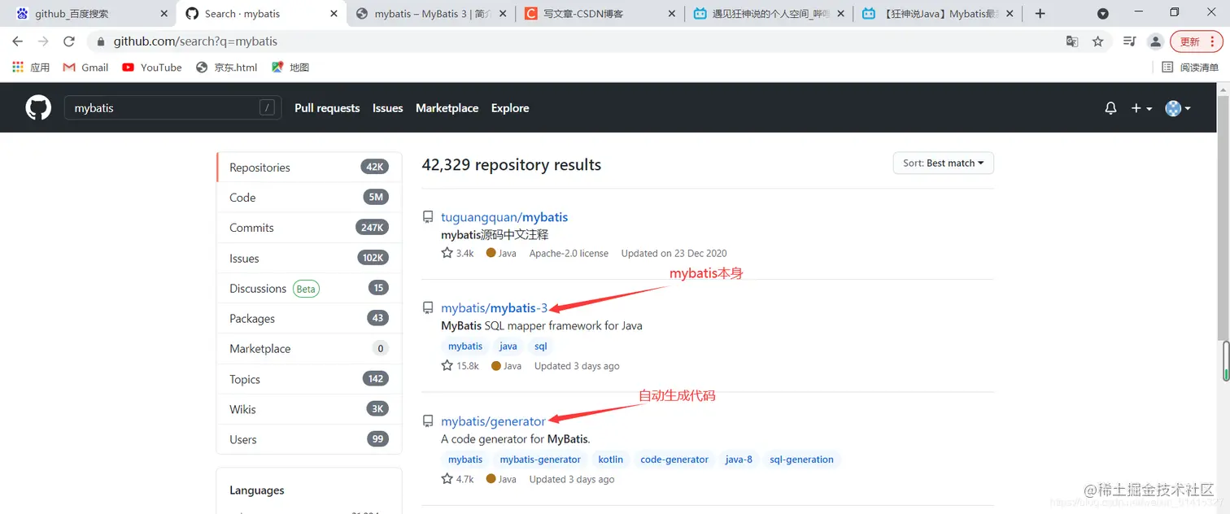Click the java topic tag
Image resolution: width=1230 pixels, height=514 pixels.
tap(508, 346)
